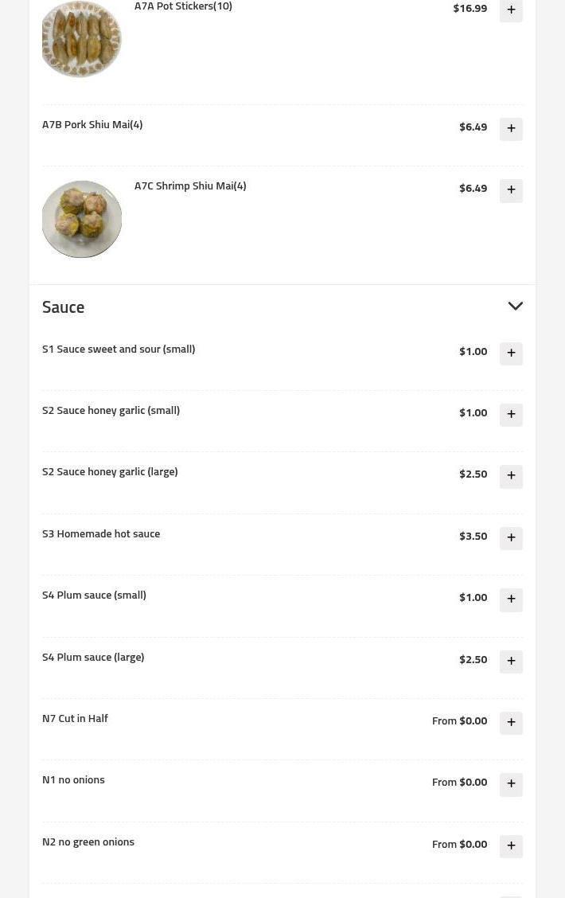The width and height of the screenshot is (565, 898).
Task: Add S4 Plum sauce large
Action: 511,661
